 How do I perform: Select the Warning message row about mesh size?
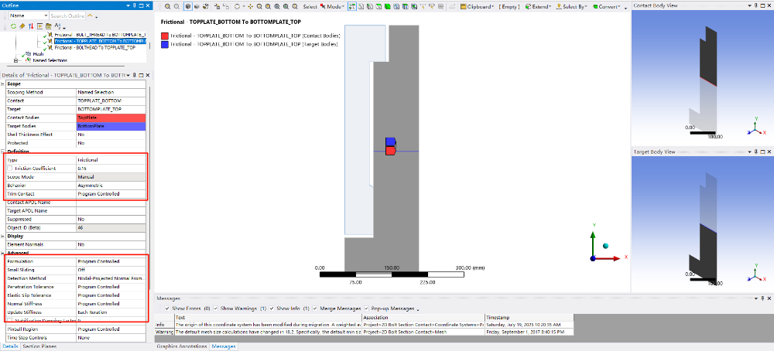tap(365, 332)
